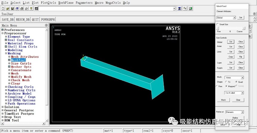
Task: Click Clear for Size Controls Lines
Action: coord(241,52)
